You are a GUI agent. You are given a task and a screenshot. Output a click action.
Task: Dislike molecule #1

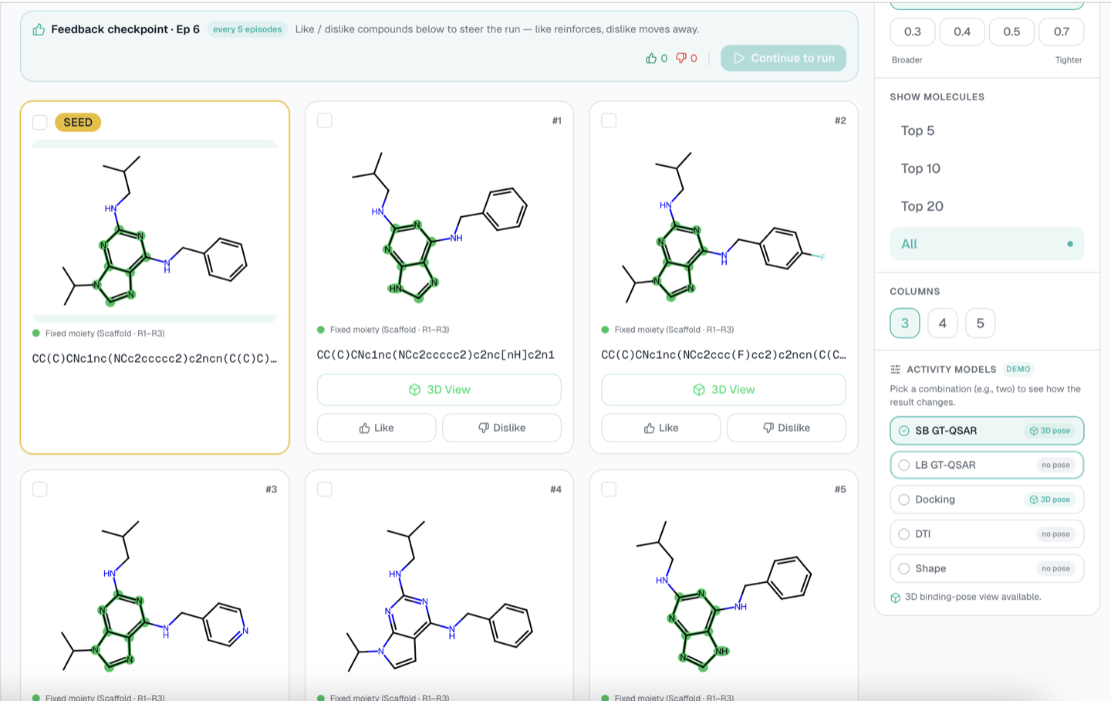pyautogui.click(x=502, y=428)
